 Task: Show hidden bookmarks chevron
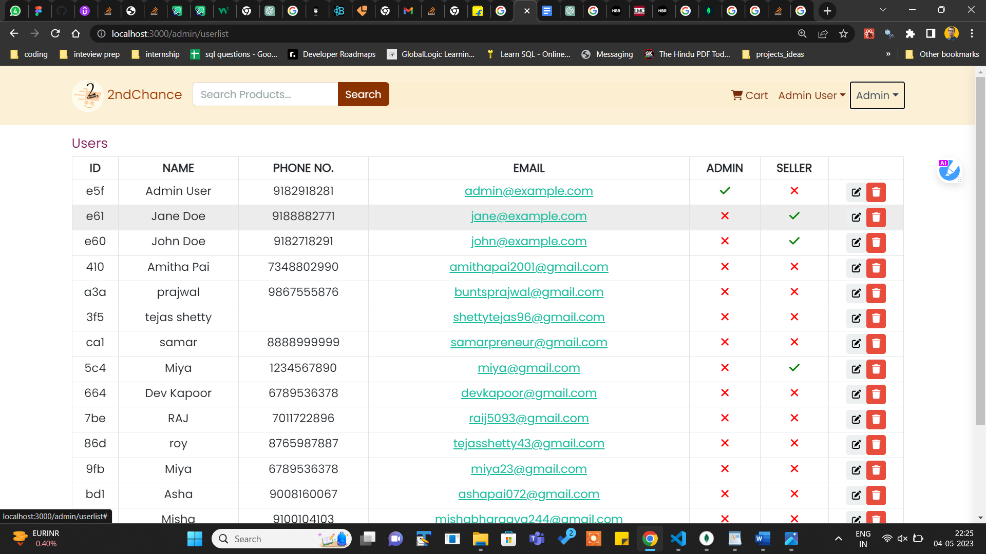(x=888, y=54)
